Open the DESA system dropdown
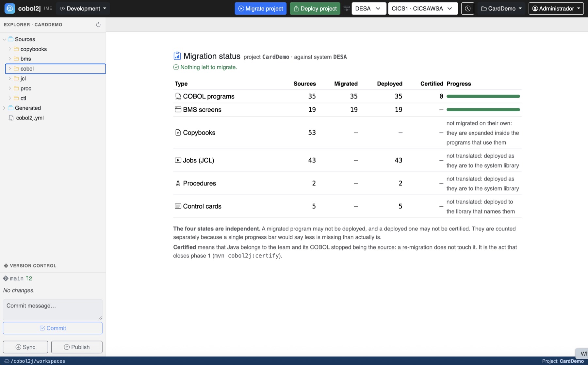The image size is (588, 365). point(369,8)
